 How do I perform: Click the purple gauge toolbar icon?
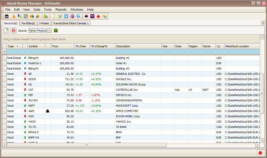point(72,16)
